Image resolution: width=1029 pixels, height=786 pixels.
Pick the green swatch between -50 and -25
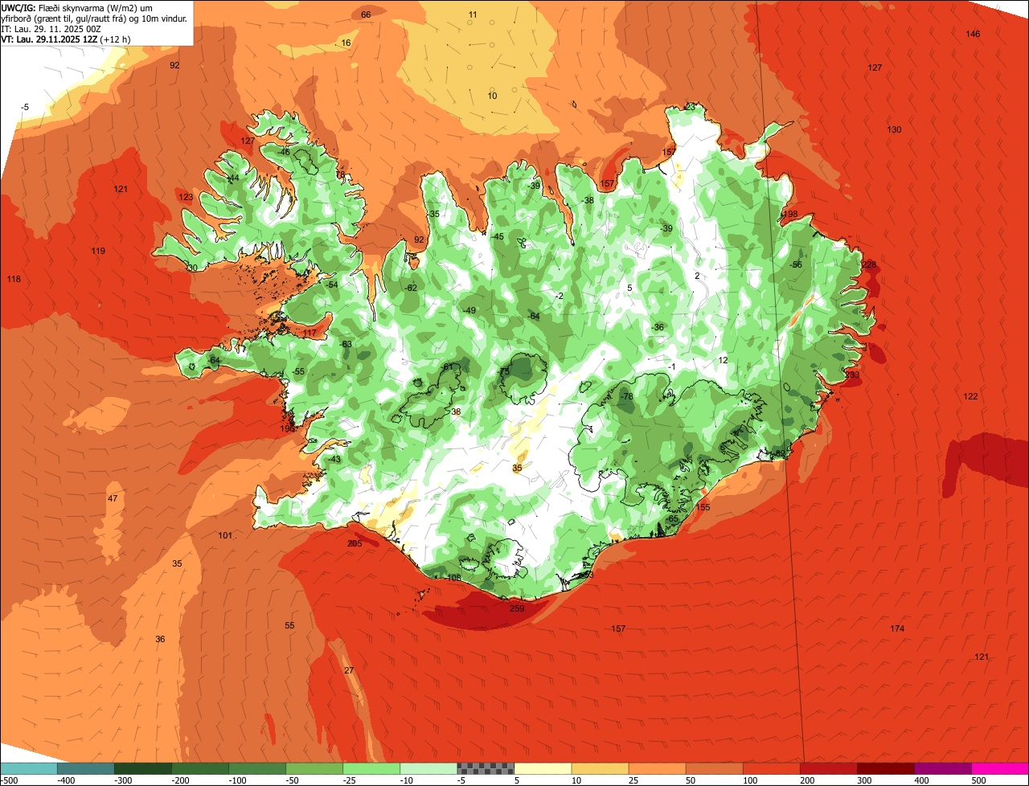pyautogui.click(x=315, y=768)
